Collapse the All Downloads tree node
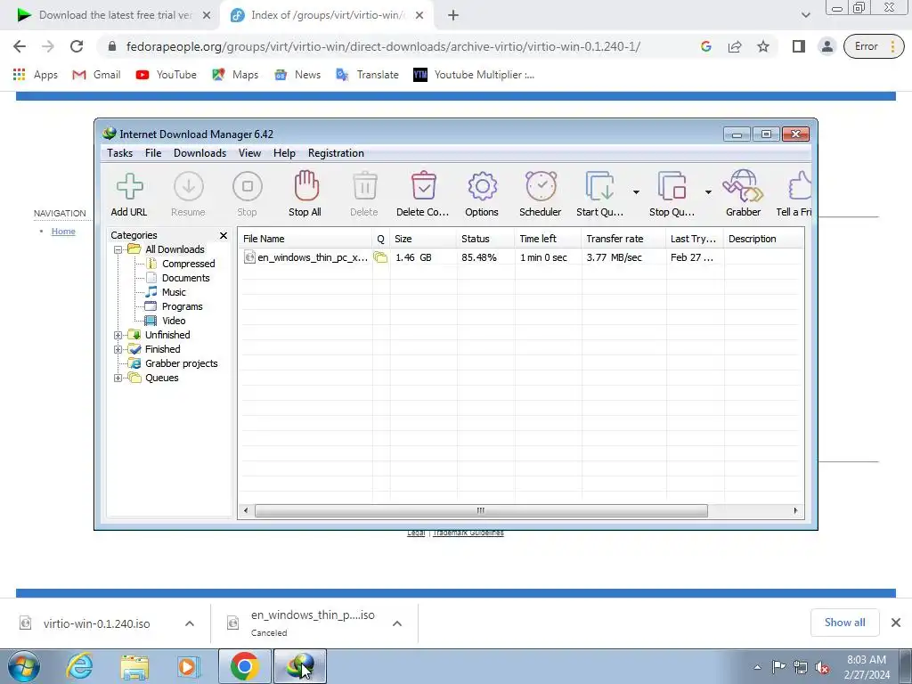This screenshot has height=684, width=912. pos(118,249)
